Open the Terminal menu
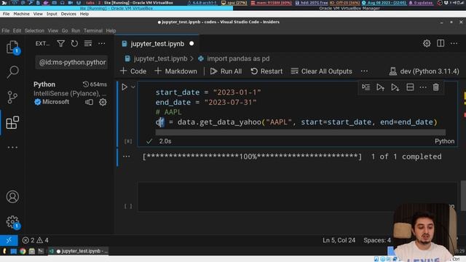 (93, 31)
